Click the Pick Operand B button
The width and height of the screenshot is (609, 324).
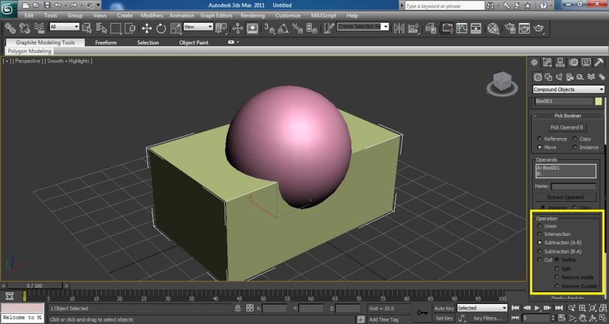click(x=567, y=128)
